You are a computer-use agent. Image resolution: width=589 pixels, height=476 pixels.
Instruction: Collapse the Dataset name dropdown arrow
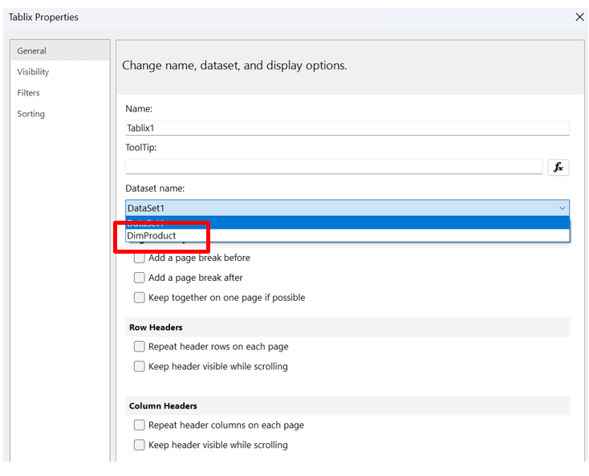pos(562,208)
